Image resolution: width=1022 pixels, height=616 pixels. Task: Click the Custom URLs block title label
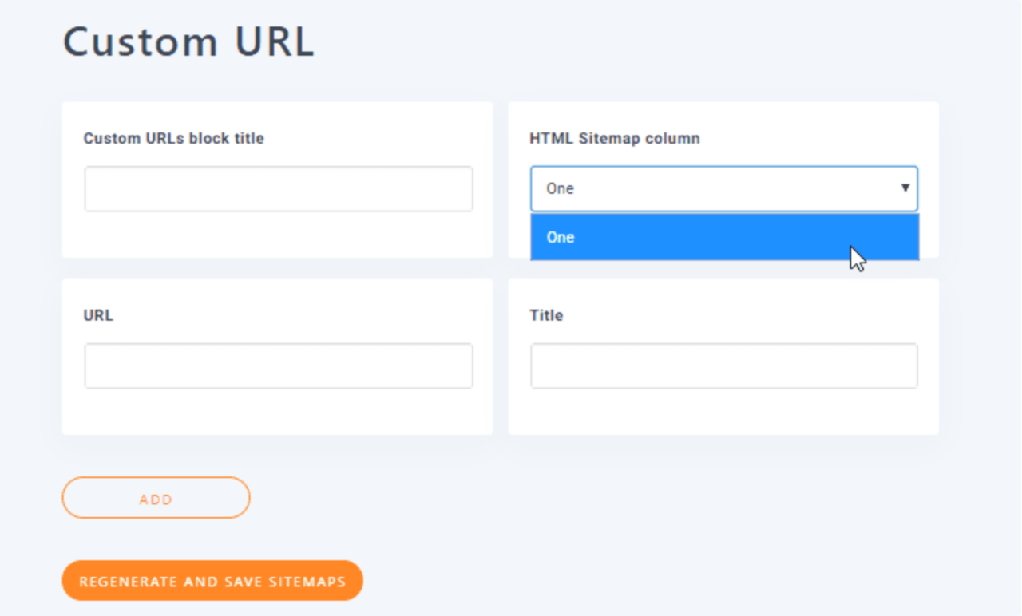tap(173, 139)
